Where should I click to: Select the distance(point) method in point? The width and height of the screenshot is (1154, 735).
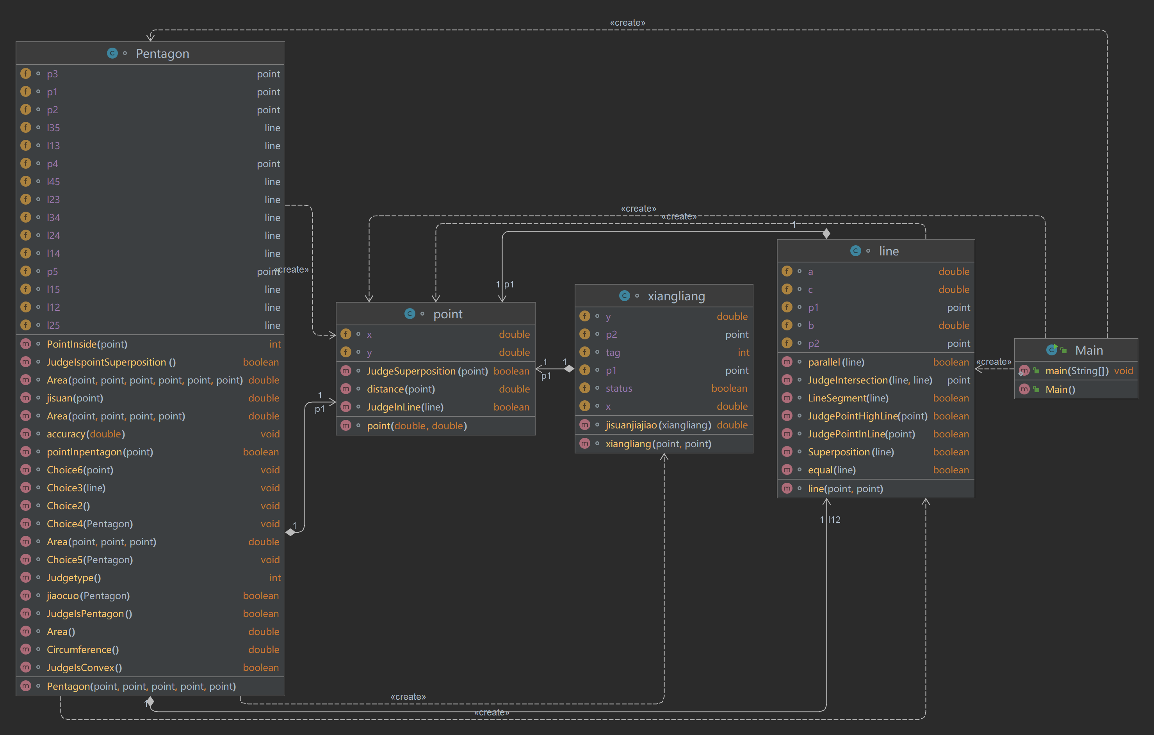(x=401, y=389)
